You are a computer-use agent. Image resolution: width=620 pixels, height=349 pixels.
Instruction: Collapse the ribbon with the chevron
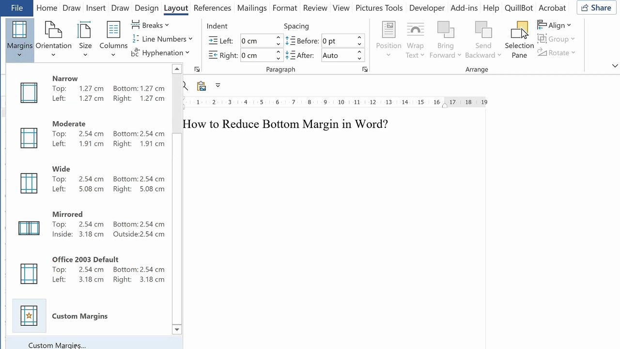coord(615,66)
